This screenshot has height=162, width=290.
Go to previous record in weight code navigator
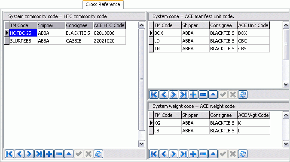(x=164, y=154)
